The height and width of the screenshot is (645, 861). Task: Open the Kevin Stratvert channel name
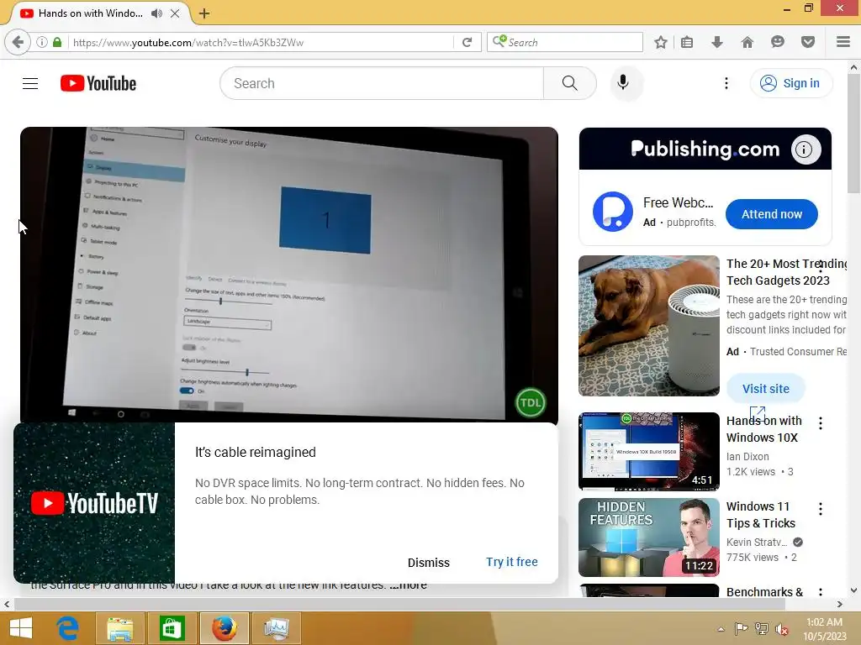(x=757, y=542)
